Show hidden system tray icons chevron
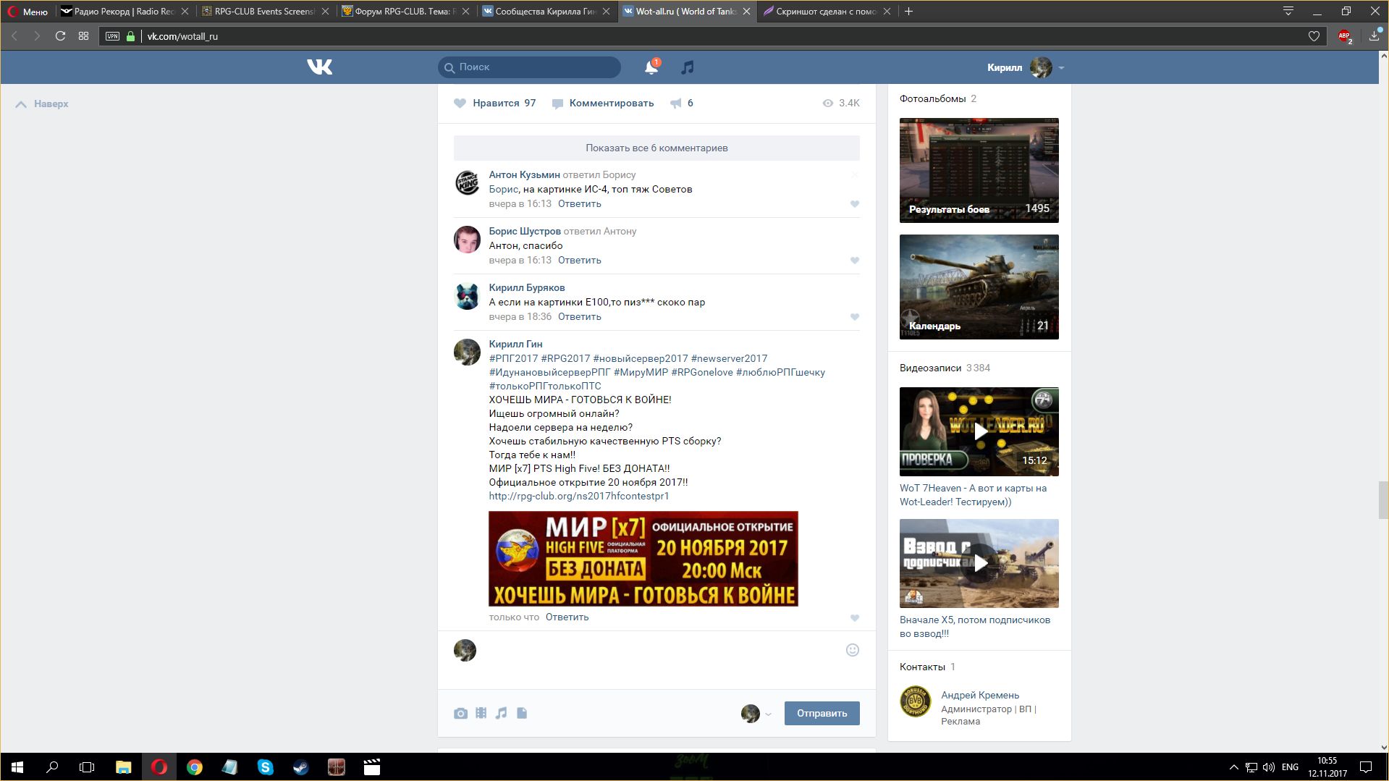 pyautogui.click(x=1233, y=767)
